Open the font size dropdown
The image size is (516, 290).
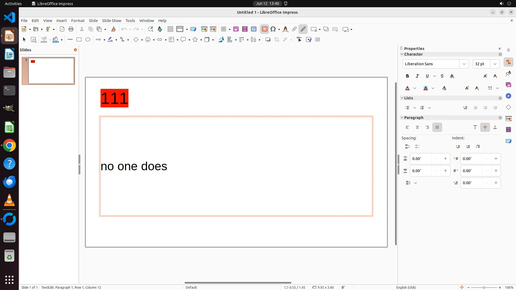click(495, 64)
